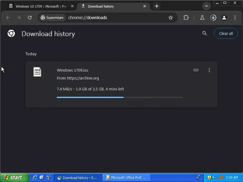Image resolution: width=243 pixels, height=182 pixels.
Task: Click the orange magnifier tray icon
Action: pyautogui.click(x=221, y=177)
